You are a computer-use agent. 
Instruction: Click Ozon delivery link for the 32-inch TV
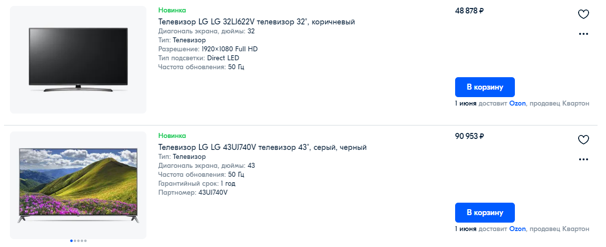point(517,104)
